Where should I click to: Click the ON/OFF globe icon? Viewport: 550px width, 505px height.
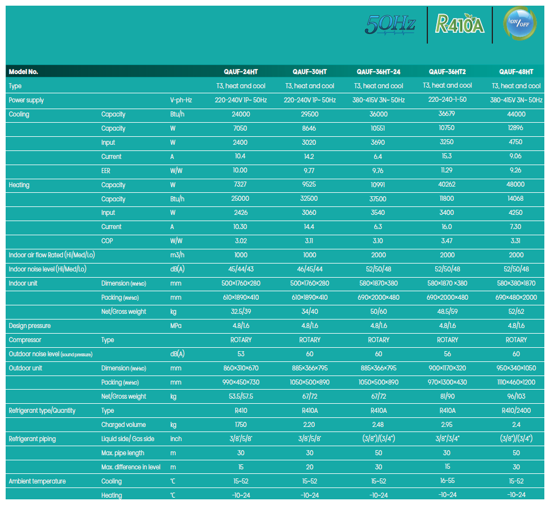pos(519,23)
